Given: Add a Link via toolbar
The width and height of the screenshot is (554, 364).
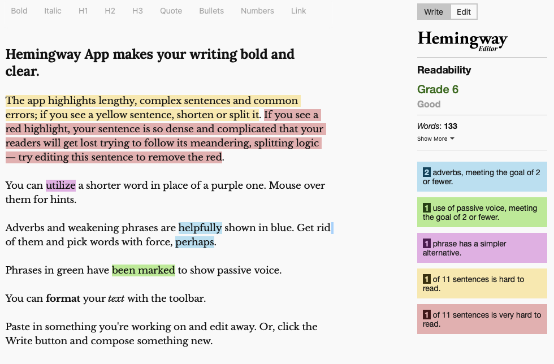Looking at the screenshot, I should pyautogui.click(x=298, y=11).
